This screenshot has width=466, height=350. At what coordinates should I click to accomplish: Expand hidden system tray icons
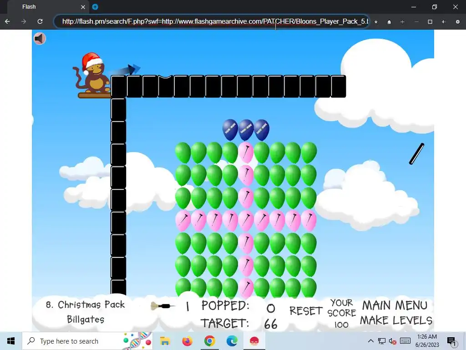(370, 341)
